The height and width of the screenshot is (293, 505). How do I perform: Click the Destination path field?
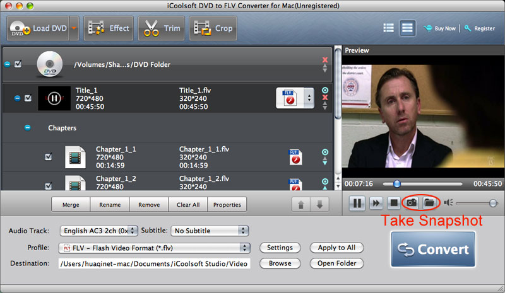point(154,263)
